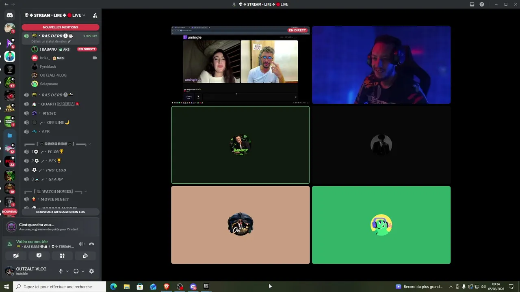
Task: Open the Discord help icon in title bar
Action: coord(482,4)
